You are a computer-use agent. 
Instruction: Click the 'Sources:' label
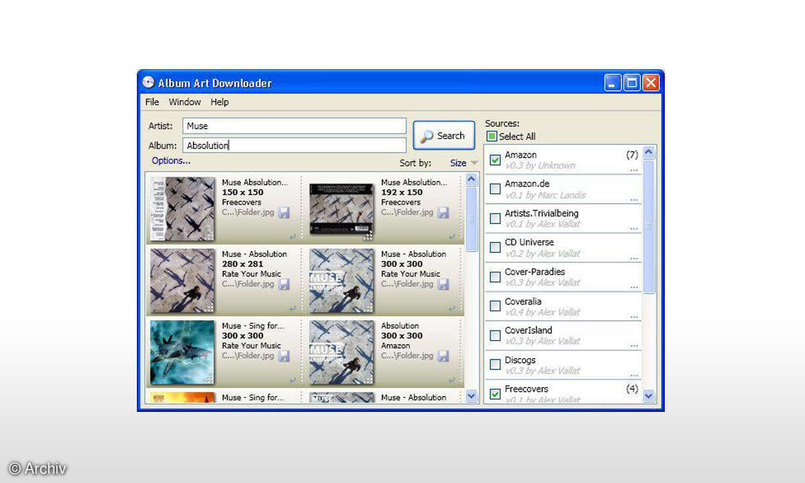(x=502, y=123)
